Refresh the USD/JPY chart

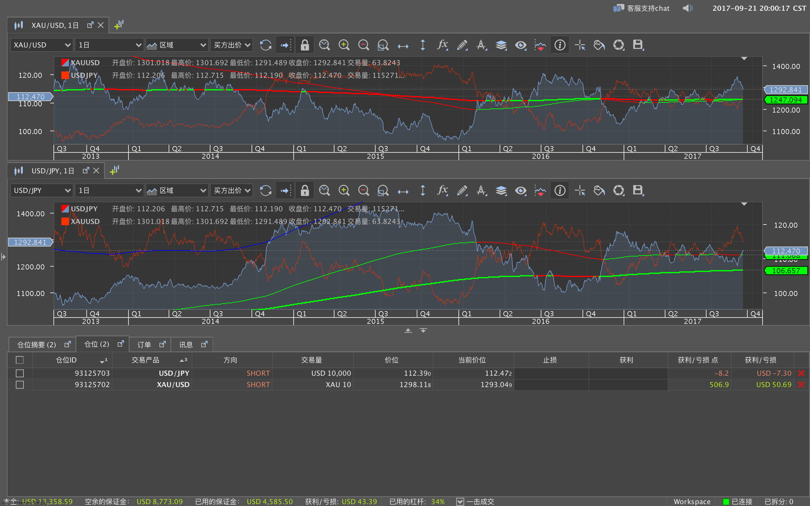[266, 190]
